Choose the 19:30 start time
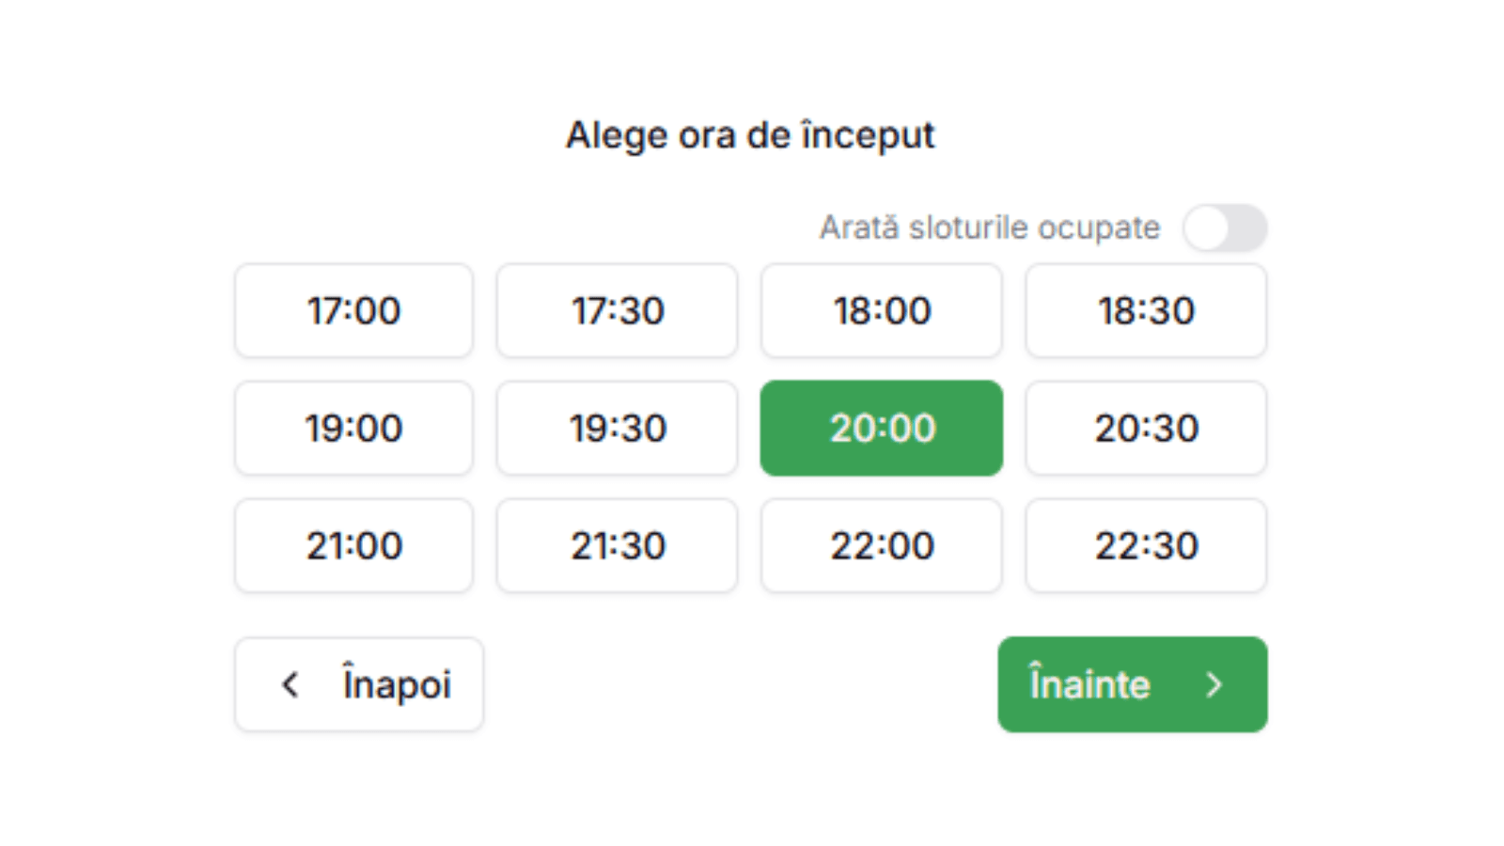Image resolution: width=1504 pixels, height=846 pixels. tap(617, 429)
